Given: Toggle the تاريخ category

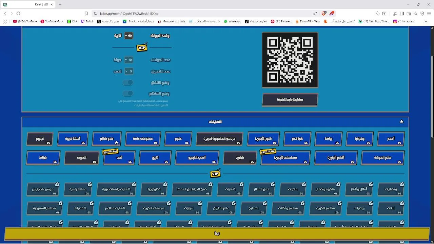Looking at the screenshot, I should coord(155,158).
